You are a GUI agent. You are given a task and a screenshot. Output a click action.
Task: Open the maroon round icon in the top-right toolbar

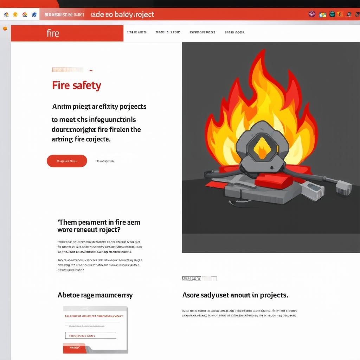click(312, 14)
